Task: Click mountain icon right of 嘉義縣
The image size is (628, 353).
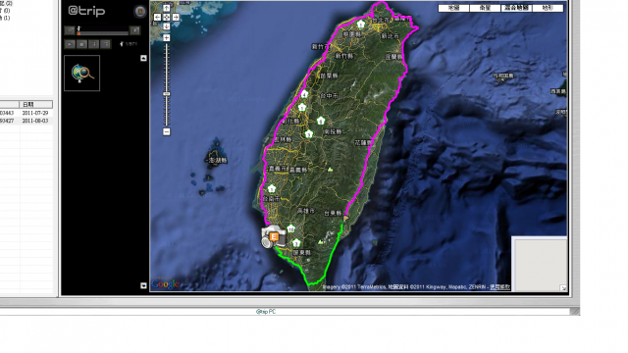Action: [330, 170]
